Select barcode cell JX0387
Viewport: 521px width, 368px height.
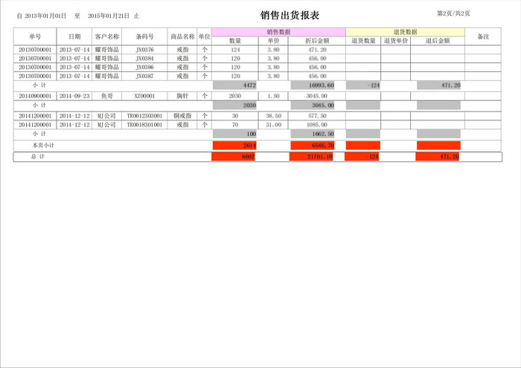pos(144,76)
